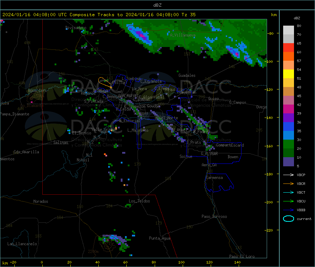Click the 'A_Villanueva' place label
This screenshot has width=315, height=267.
(183, 35)
